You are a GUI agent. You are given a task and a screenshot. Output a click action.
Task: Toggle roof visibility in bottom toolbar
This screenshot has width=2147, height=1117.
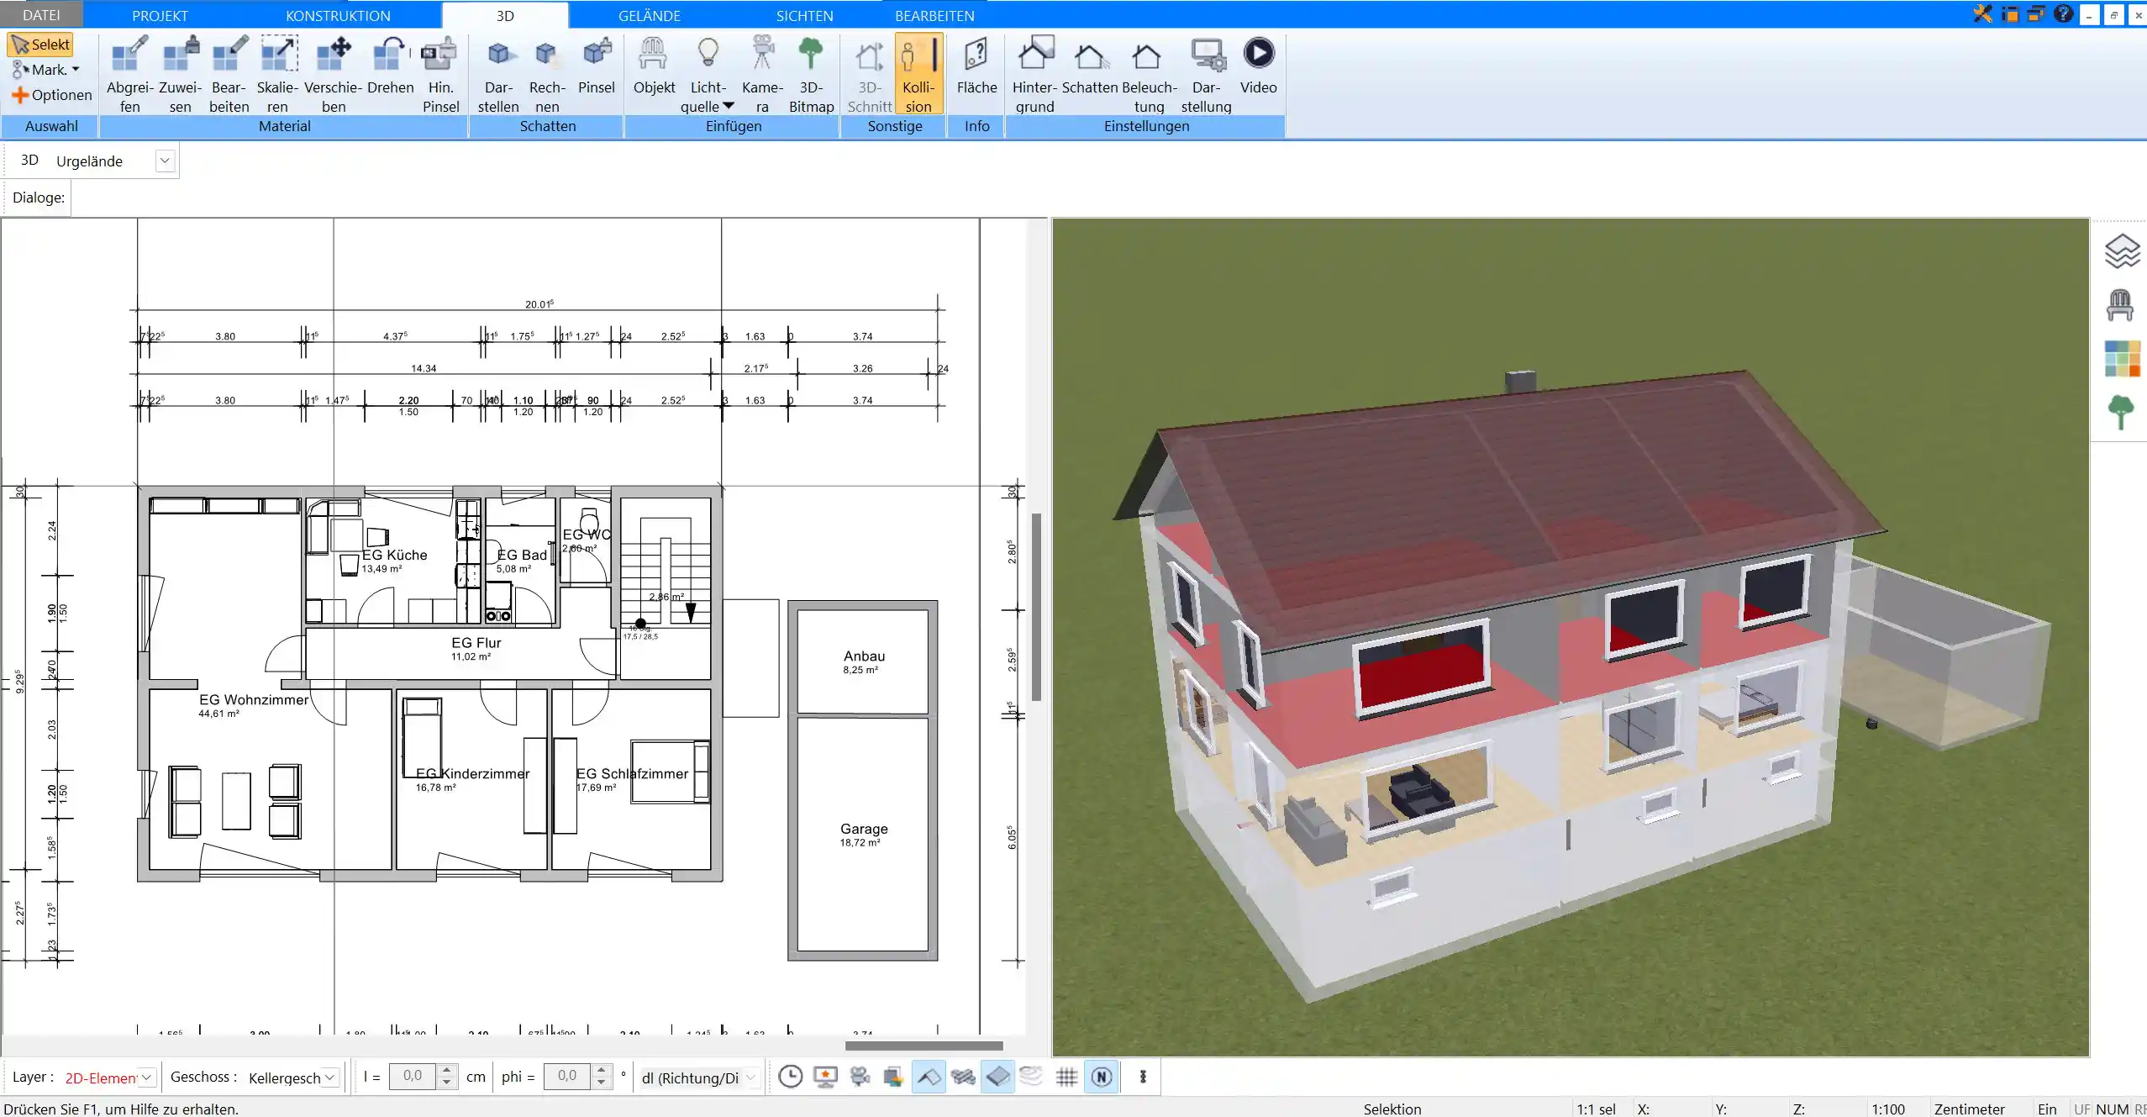[x=929, y=1077]
